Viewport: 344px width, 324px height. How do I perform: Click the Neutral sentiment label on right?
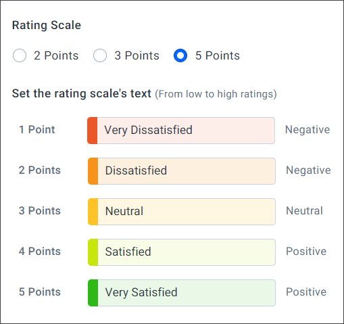coord(304,211)
